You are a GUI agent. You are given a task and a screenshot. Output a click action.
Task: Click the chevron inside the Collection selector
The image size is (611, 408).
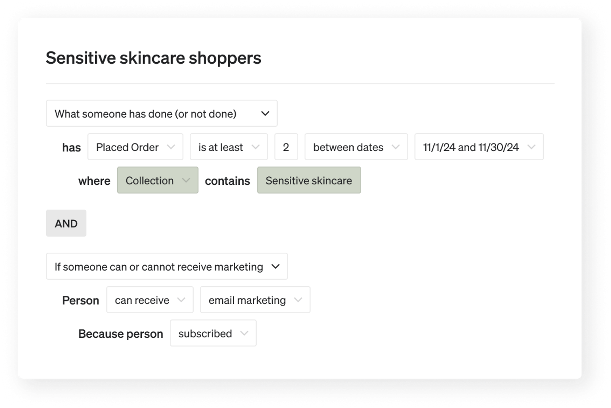186,181
